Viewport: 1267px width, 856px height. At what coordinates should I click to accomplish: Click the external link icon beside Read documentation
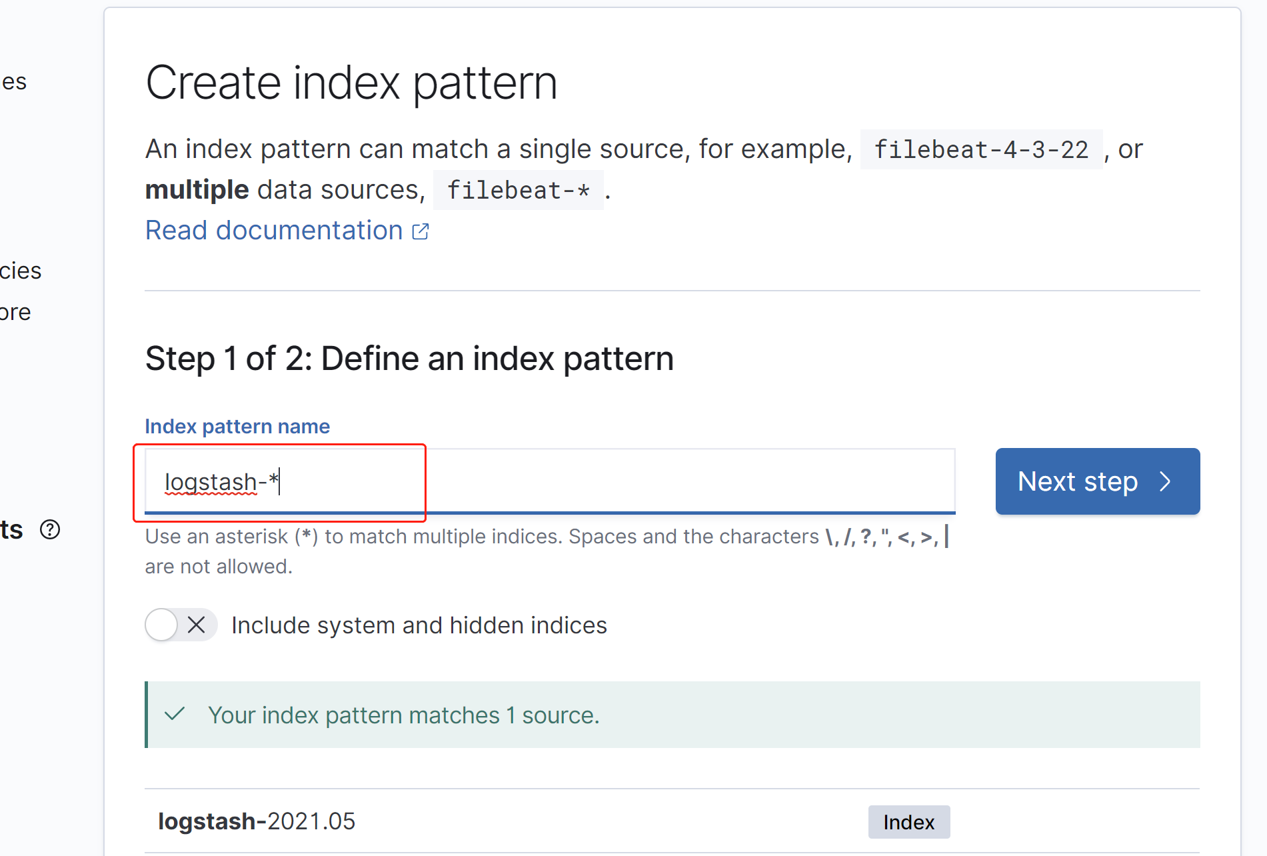coord(421,231)
